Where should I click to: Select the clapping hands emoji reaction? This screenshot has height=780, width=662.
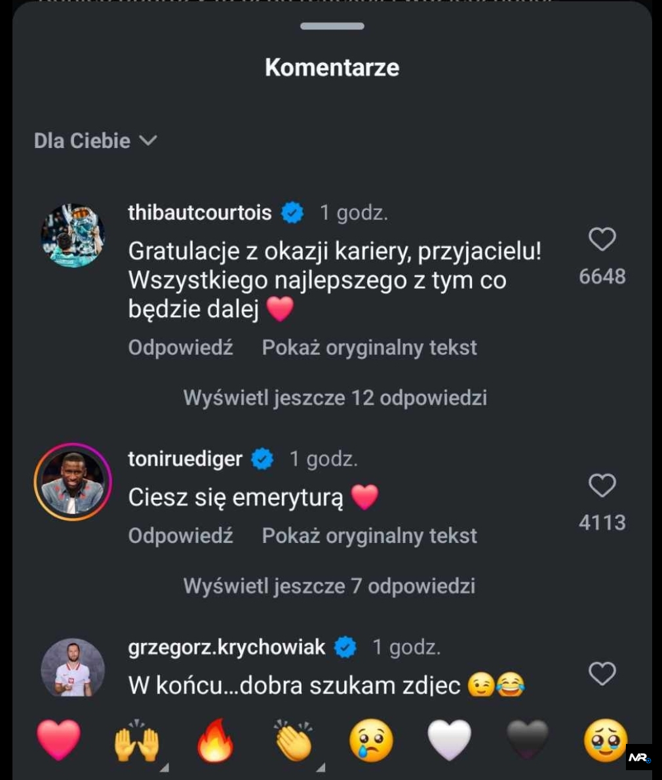[x=293, y=741]
